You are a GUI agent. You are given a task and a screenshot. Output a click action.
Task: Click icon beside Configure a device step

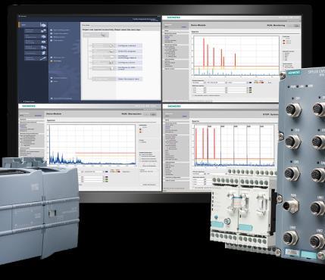(x=112, y=45)
